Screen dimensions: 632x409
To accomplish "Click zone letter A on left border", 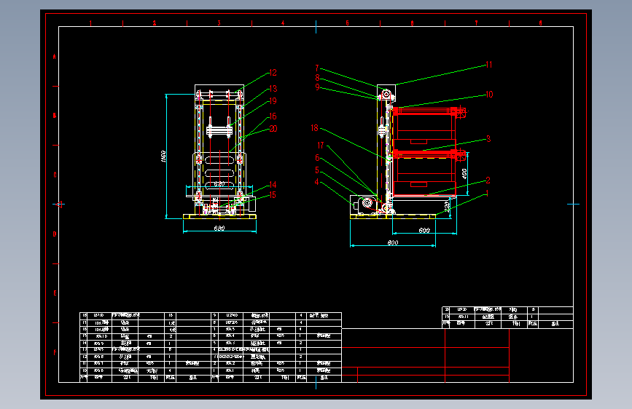I will (55, 57).
